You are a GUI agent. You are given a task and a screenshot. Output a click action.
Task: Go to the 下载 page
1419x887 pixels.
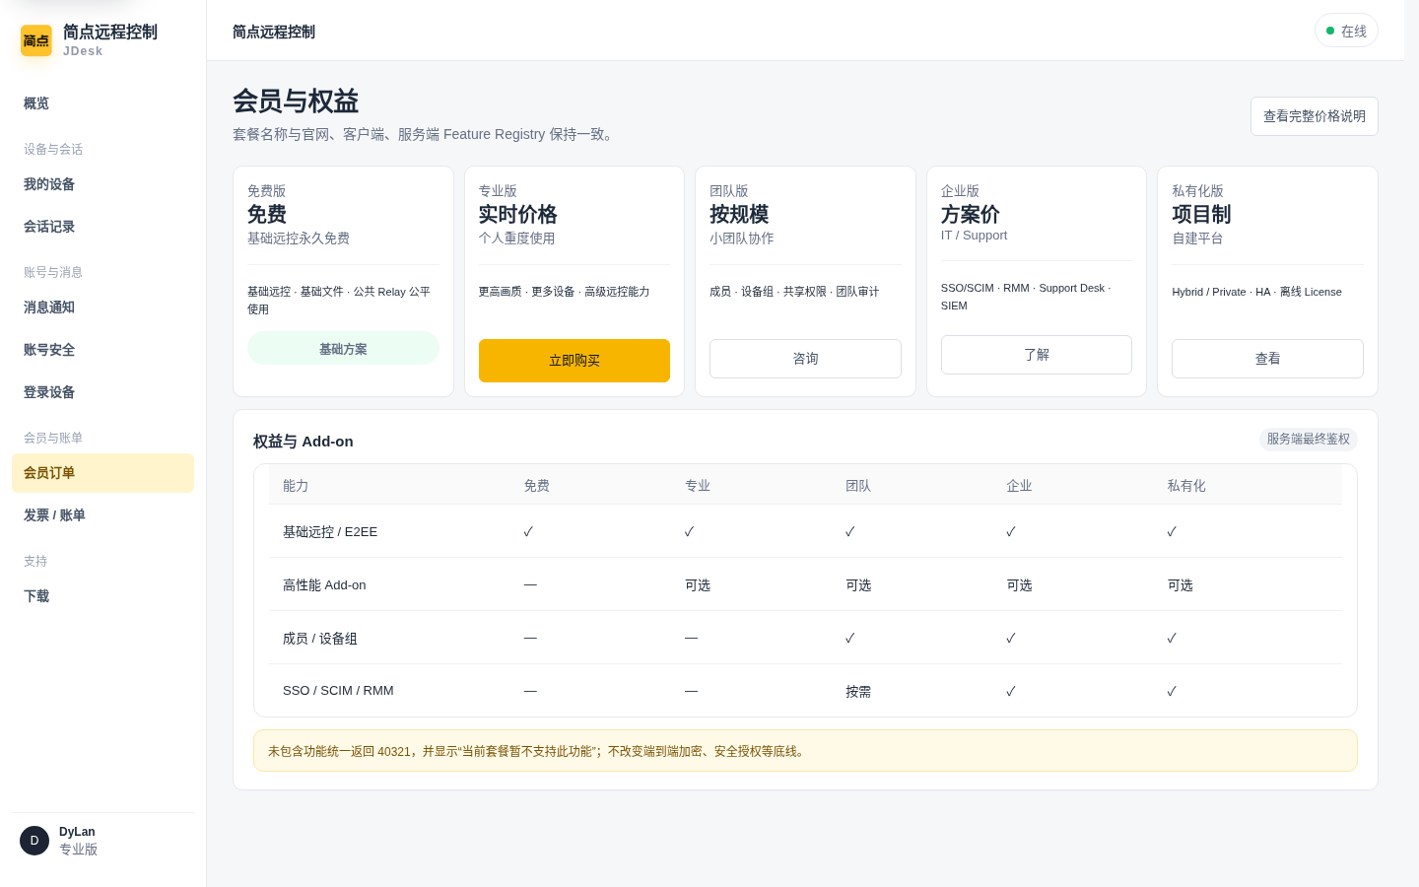click(x=102, y=596)
